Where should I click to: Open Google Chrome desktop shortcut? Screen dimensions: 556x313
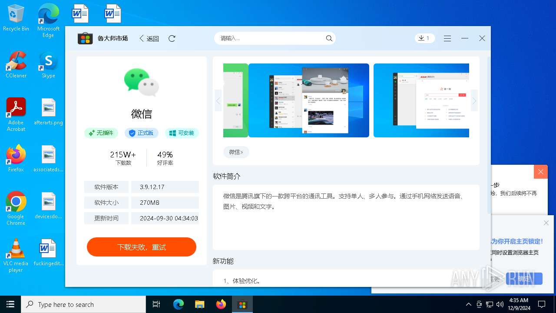[16, 208]
